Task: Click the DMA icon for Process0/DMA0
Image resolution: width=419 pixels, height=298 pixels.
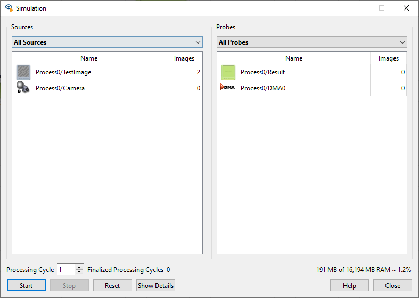Action: coord(227,87)
